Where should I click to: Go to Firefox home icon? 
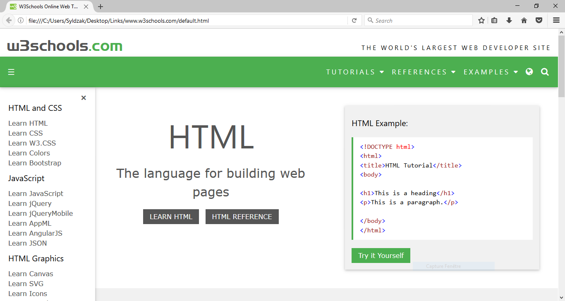pos(524,20)
